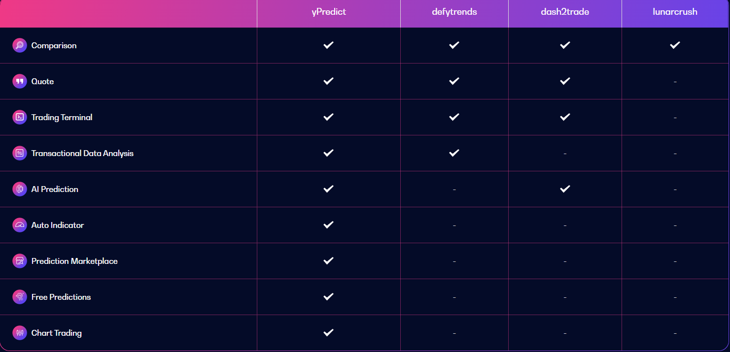Click the Transactional Data Analysis icon
The width and height of the screenshot is (730, 352).
(20, 153)
